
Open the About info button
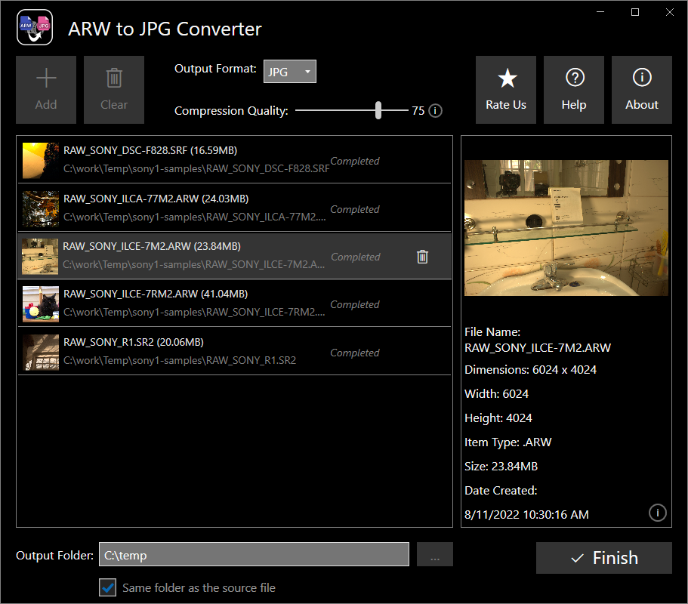642,90
